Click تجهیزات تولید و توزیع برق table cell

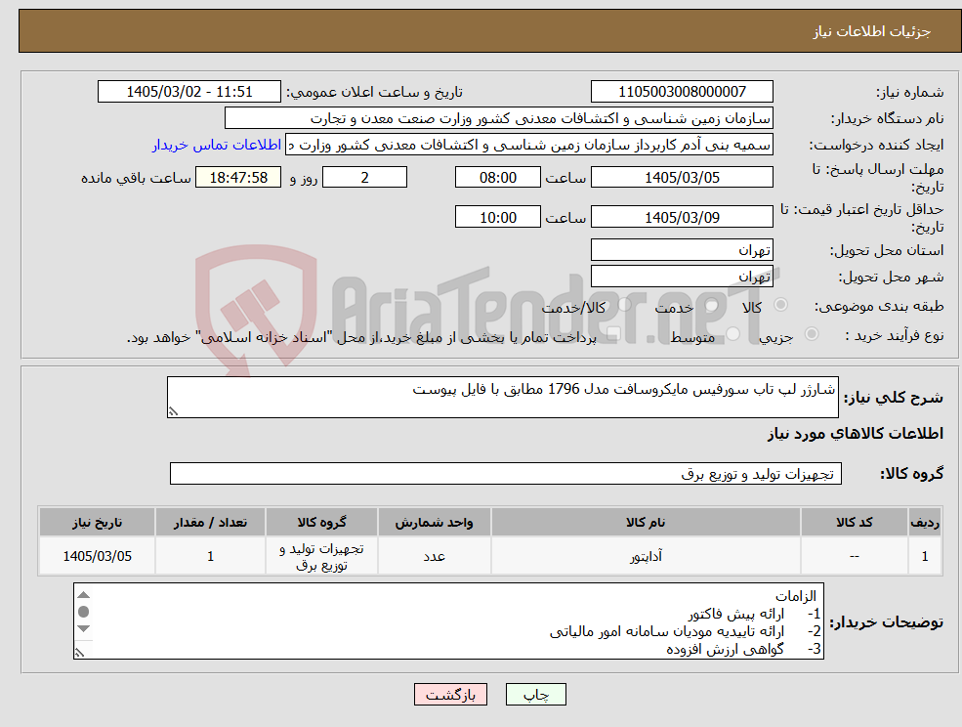[321, 556]
